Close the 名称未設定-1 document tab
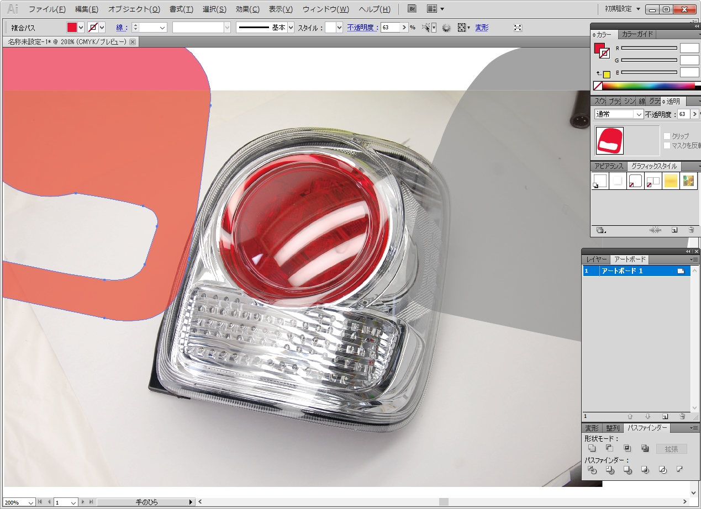701x509 pixels. (133, 42)
